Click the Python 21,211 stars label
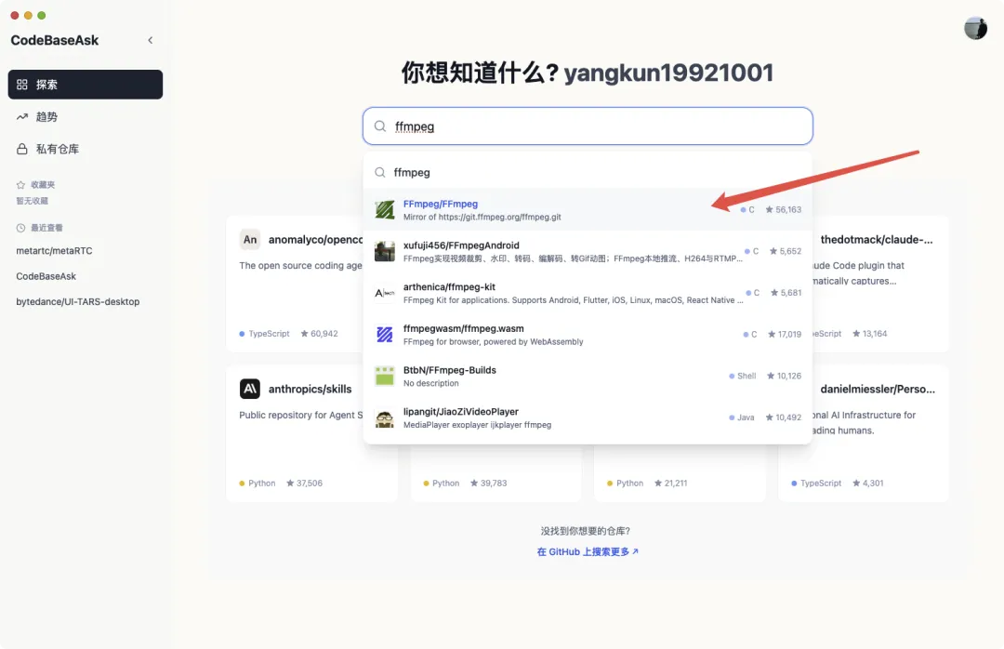1004x649 pixels. [x=647, y=483]
